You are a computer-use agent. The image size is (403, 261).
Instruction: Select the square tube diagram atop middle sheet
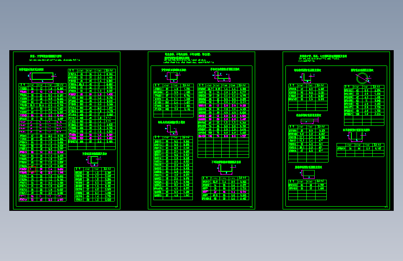click(173, 77)
